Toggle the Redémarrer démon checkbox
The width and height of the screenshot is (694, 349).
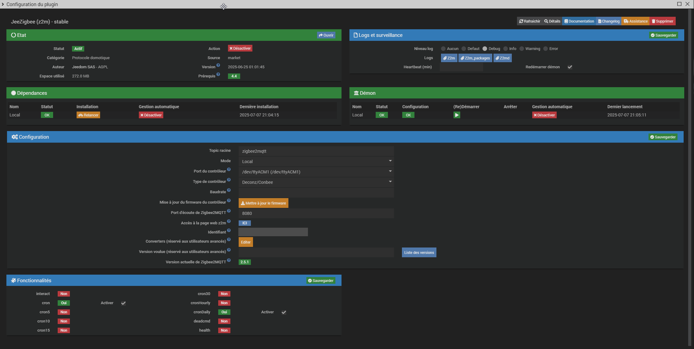[570, 67]
